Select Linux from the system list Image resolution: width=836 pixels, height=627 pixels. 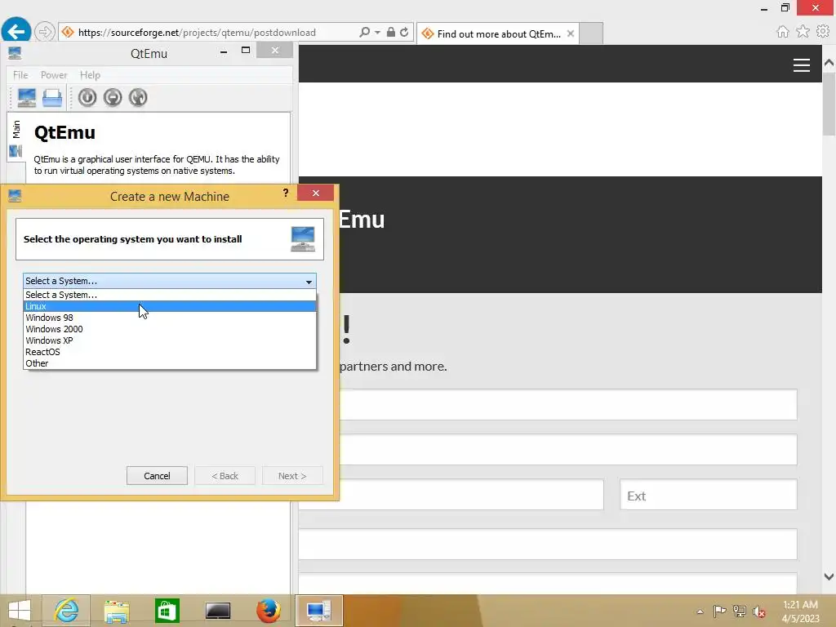tap(170, 306)
